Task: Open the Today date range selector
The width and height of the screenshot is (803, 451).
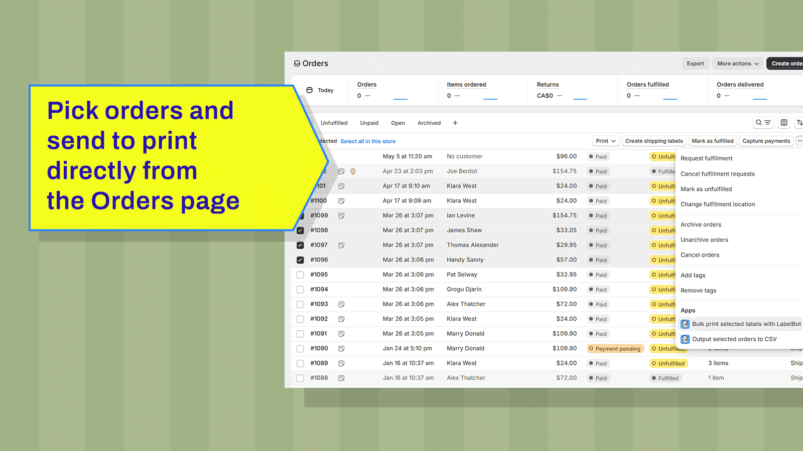Action: point(320,90)
